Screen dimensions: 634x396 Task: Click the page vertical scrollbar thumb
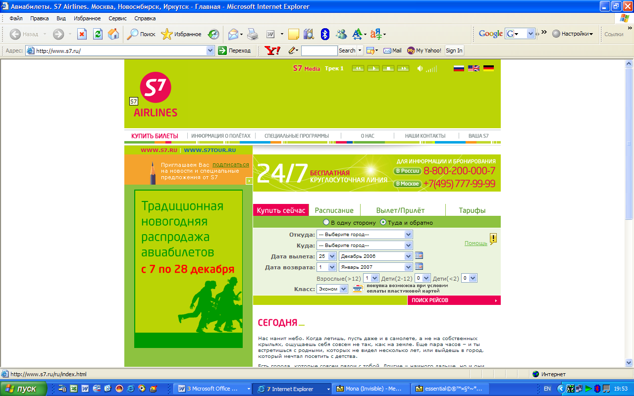(629, 144)
